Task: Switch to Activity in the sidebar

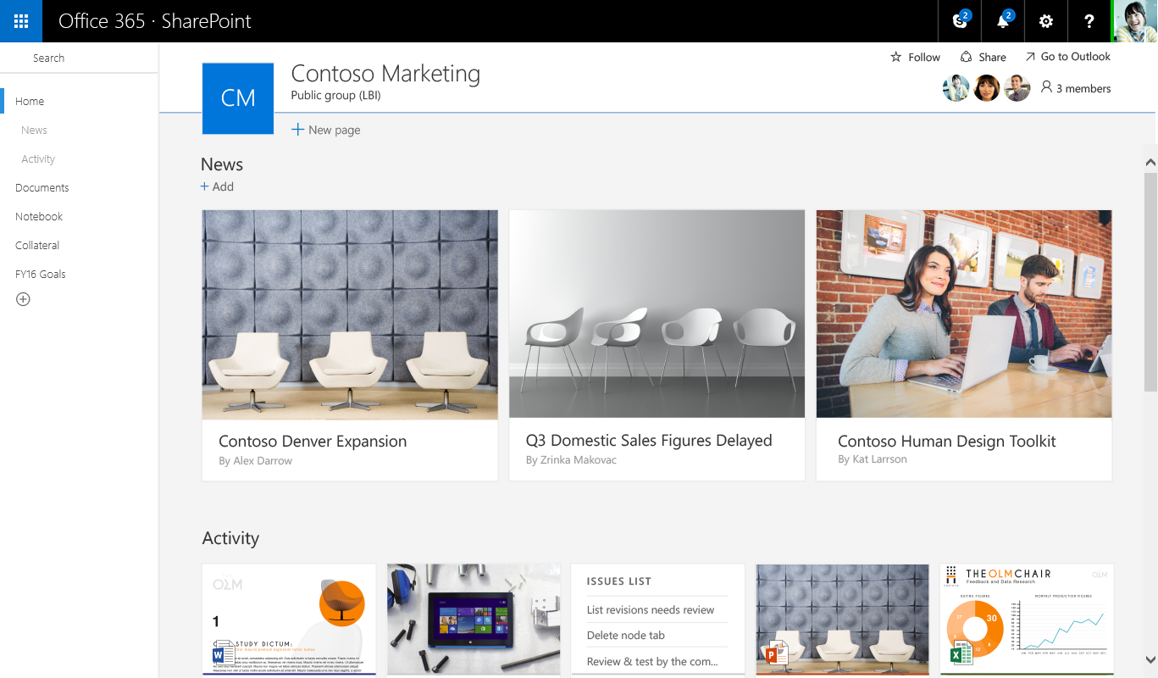Action: click(37, 158)
